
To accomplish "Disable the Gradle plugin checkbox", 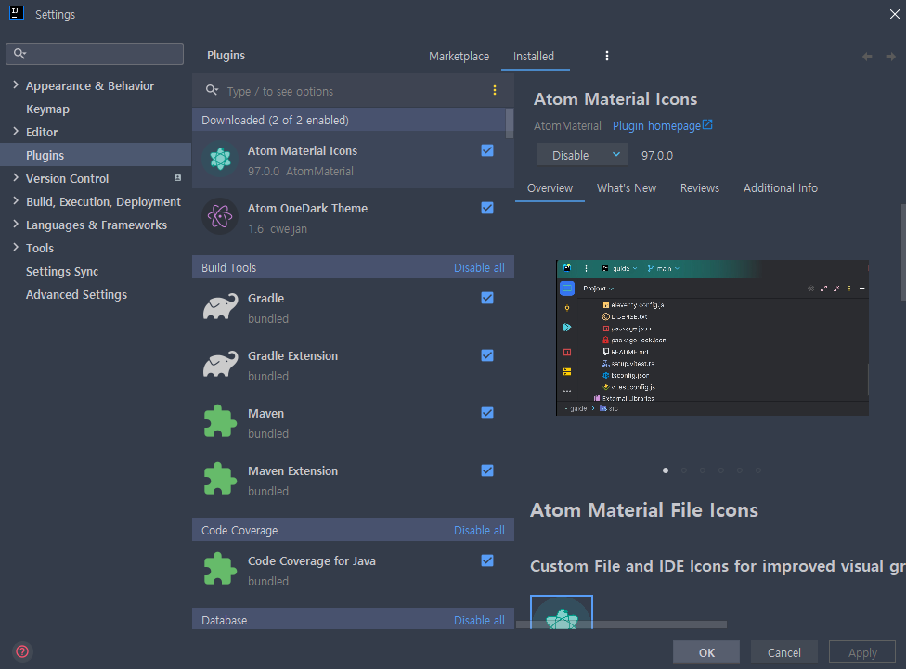I will pyautogui.click(x=487, y=298).
